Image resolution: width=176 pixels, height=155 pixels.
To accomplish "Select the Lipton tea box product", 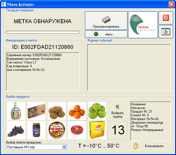I will (x=97, y=130).
